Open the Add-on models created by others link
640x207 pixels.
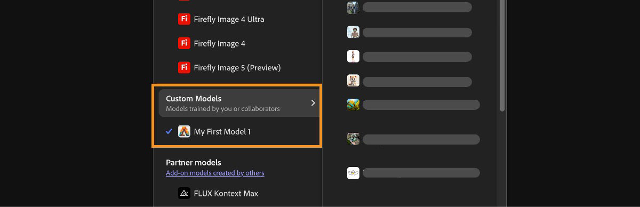(215, 173)
